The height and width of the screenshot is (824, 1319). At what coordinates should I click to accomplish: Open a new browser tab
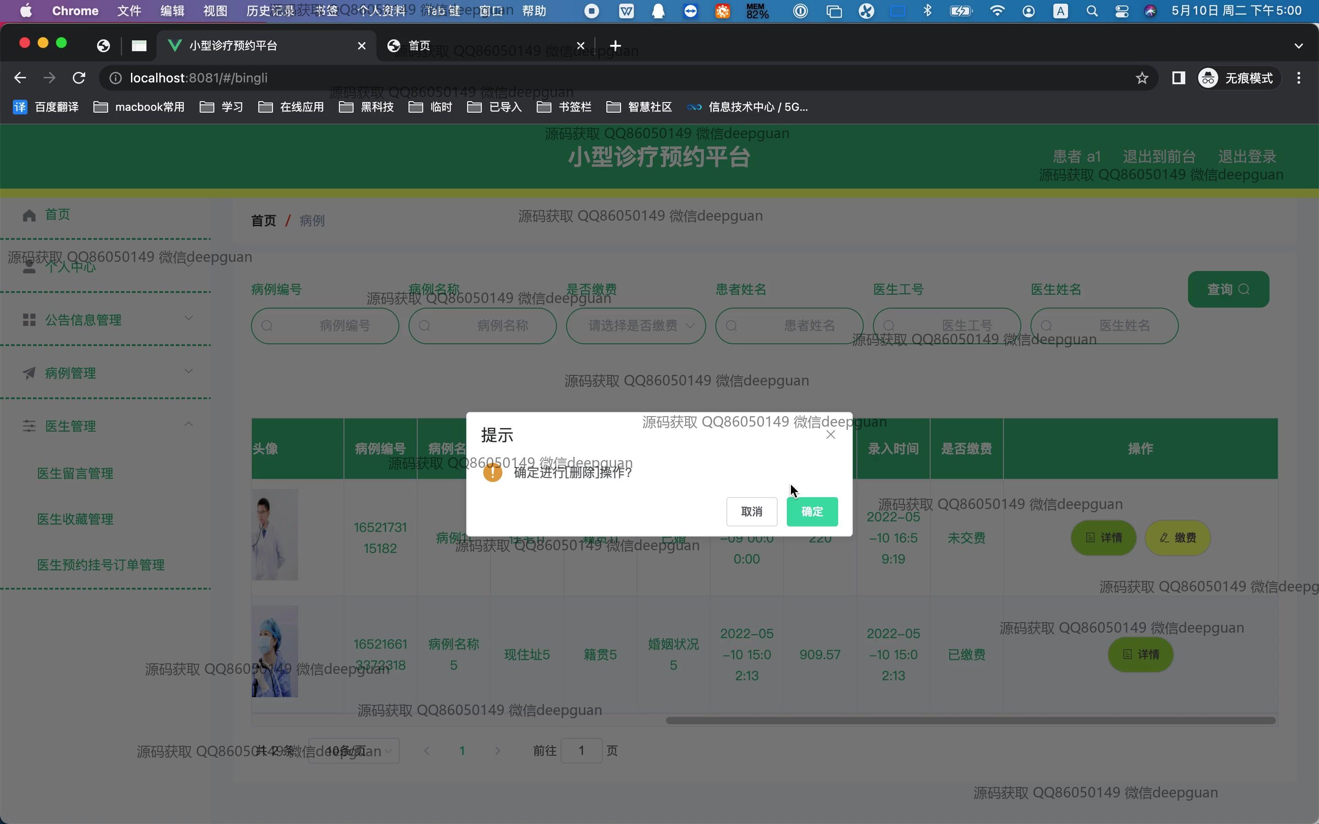click(x=615, y=46)
